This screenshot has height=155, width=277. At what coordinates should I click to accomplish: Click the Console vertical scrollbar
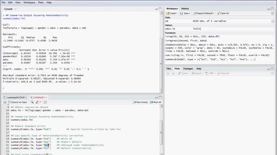161,52
